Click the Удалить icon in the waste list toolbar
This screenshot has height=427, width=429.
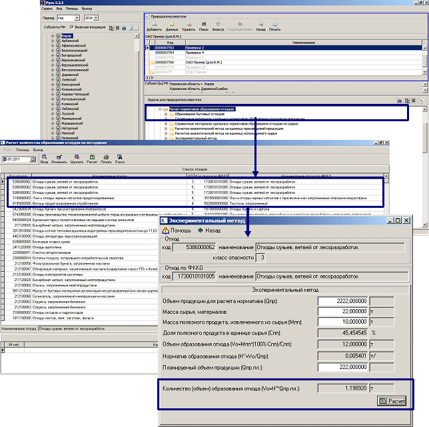pos(77,159)
